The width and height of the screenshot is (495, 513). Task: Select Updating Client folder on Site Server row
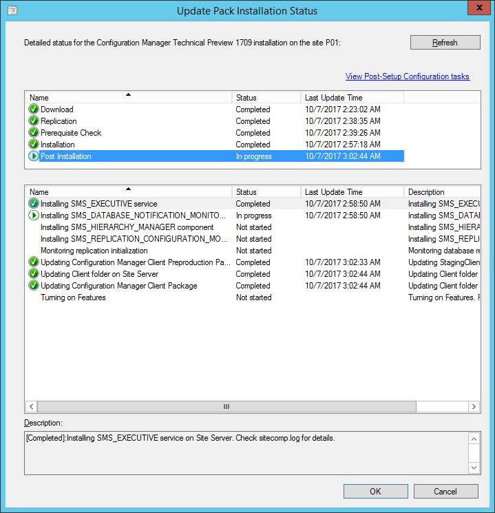(x=253, y=274)
